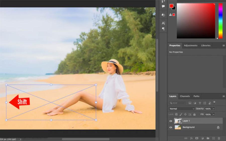The image size is (226, 141).
Task: Add a layer mask to Layer 1
Action: [x=197, y=138]
